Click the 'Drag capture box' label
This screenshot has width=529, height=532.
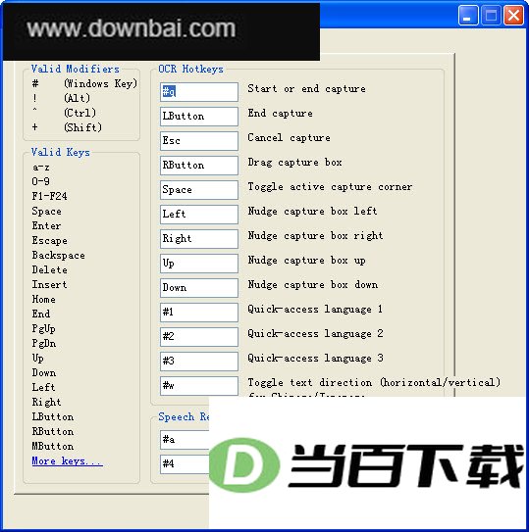click(294, 163)
